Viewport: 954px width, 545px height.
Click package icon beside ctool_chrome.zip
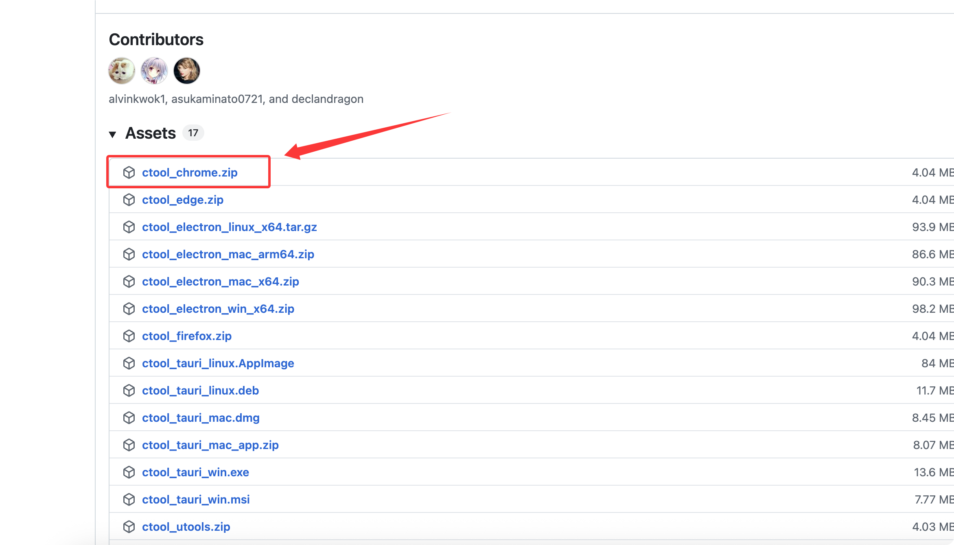point(129,172)
